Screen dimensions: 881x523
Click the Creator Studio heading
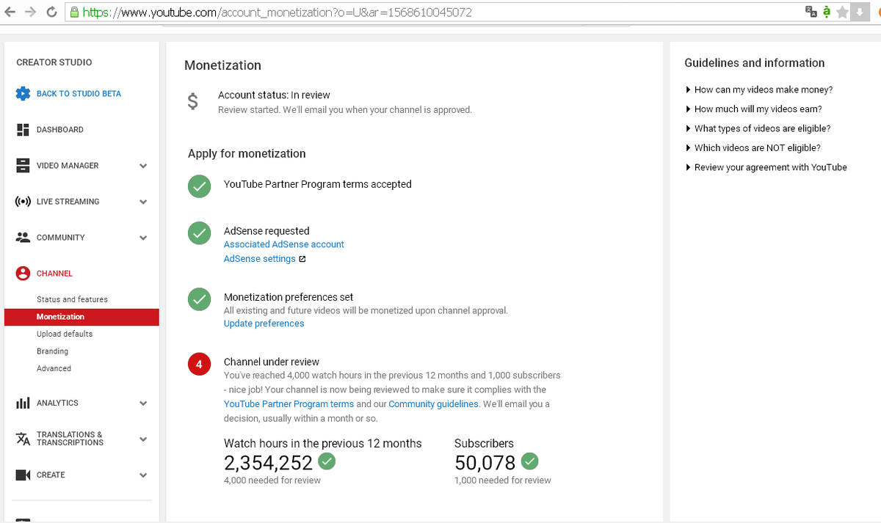coord(54,62)
